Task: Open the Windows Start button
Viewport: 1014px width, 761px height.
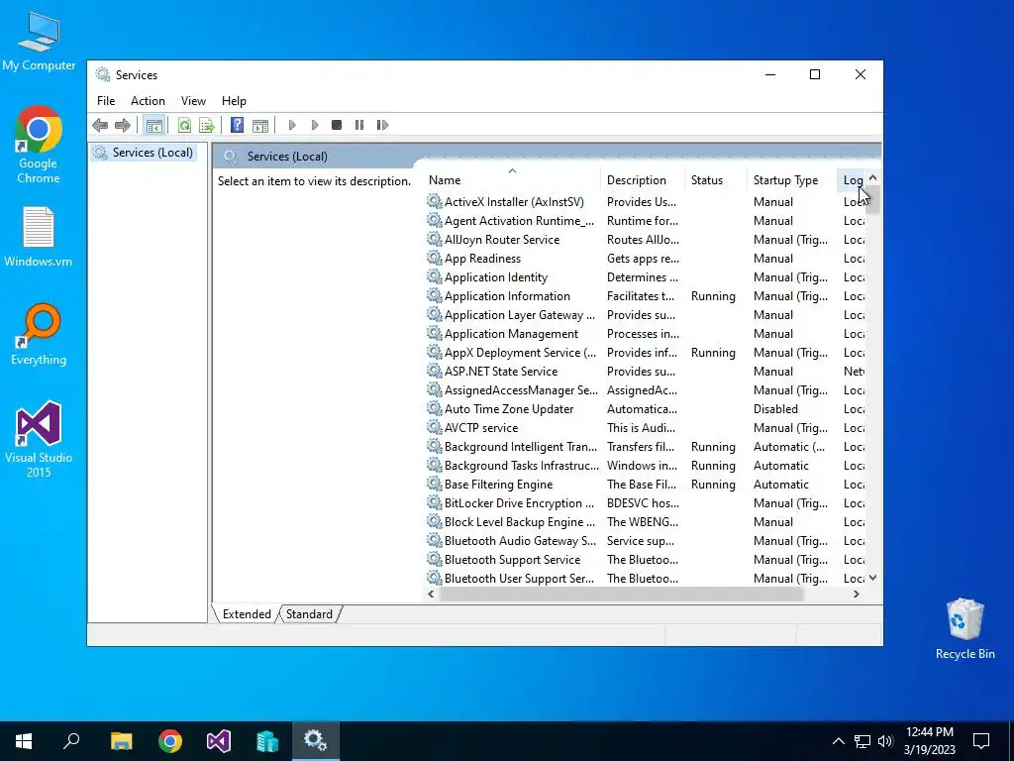Action: (24, 741)
